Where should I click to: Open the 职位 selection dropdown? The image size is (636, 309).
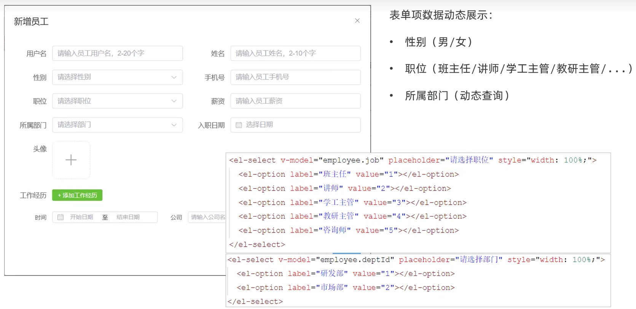coord(117,101)
